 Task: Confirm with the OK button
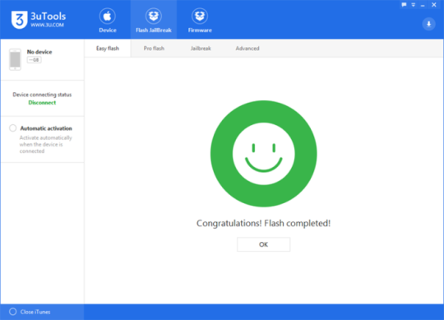coord(263,244)
